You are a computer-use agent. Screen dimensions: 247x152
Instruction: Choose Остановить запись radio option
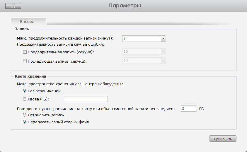point(25,115)
